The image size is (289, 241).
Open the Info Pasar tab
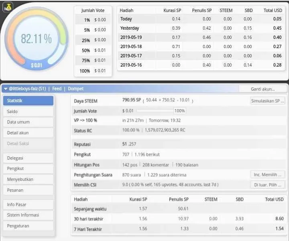coord(28,205)
